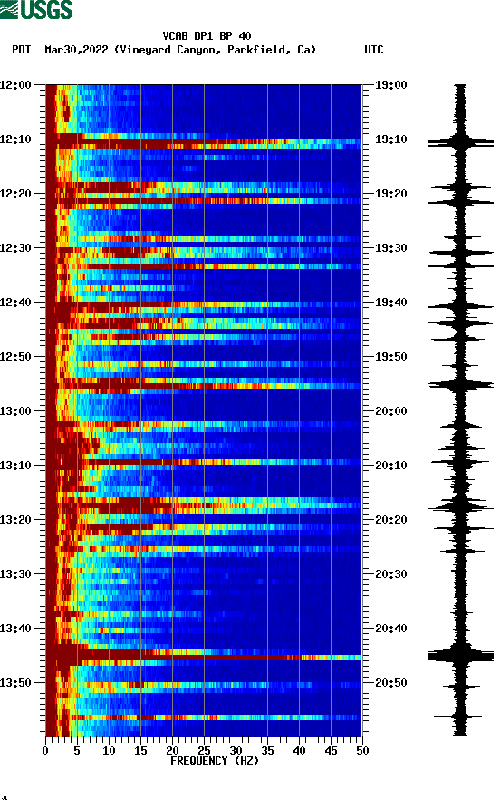
Task: Click the largest seismogram spike near 20:45 UTC
Action: point(460,656)
